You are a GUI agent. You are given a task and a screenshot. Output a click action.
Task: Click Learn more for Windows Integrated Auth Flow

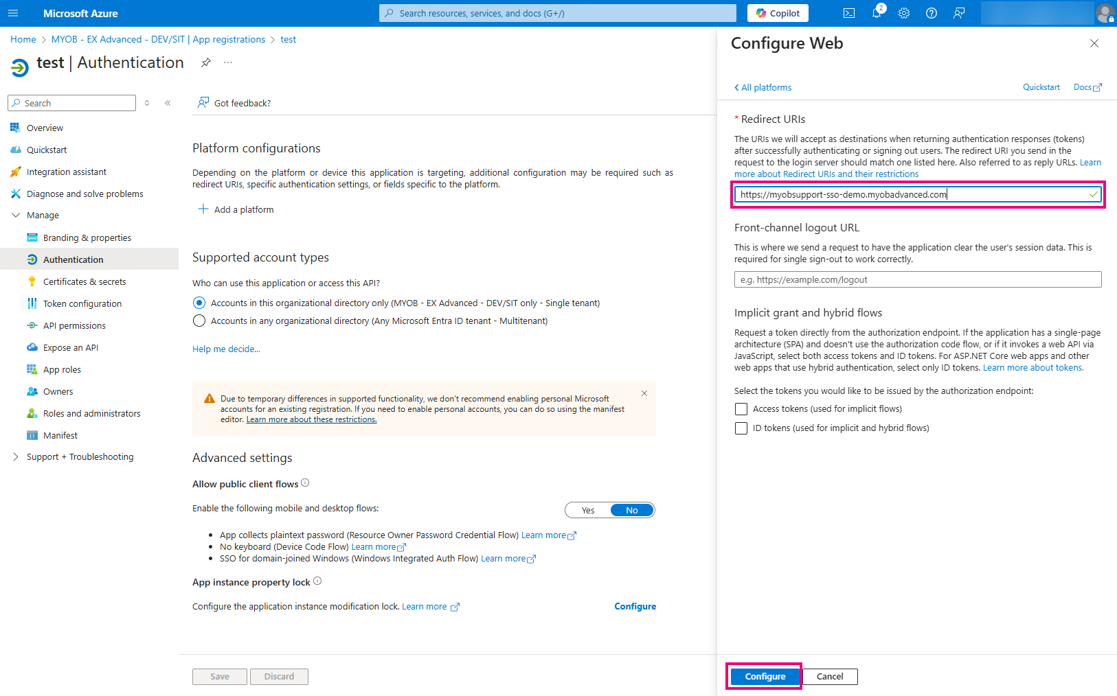click(508, 559)
